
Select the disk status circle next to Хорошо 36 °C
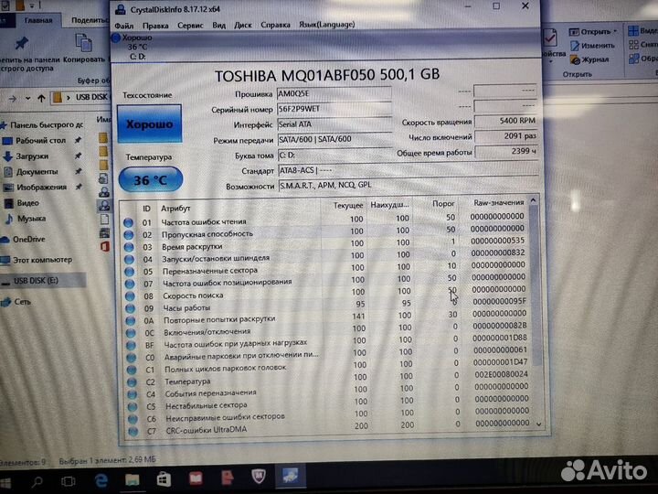[x=116, y=38]
